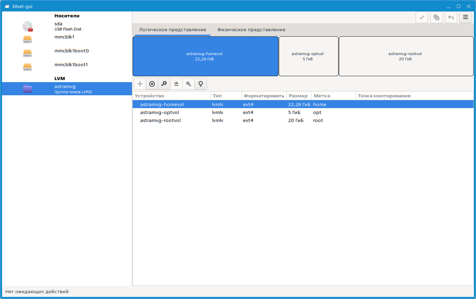Image resolution: width=476 pixels, height=299 pixels.
Task: Delete the selected device with the X icon
Action: point(152,84)
